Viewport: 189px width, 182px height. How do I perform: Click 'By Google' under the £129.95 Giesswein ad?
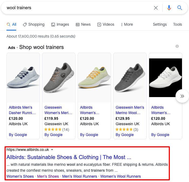[x=125, y=135]
